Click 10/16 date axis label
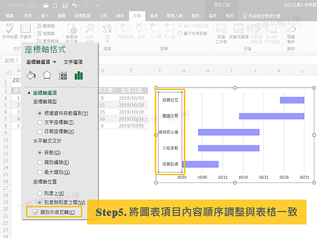 pos(243,177)
